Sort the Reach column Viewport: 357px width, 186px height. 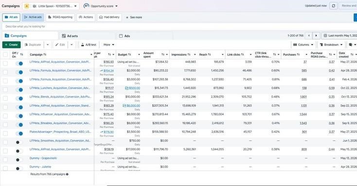click(x=209, y=54)
